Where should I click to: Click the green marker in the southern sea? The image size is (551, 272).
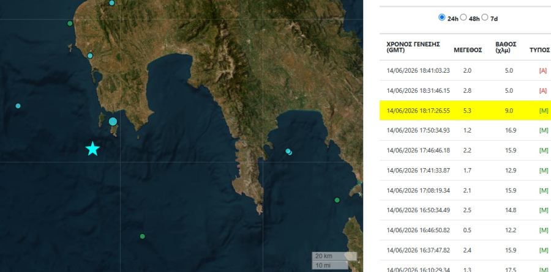[142, 236]
